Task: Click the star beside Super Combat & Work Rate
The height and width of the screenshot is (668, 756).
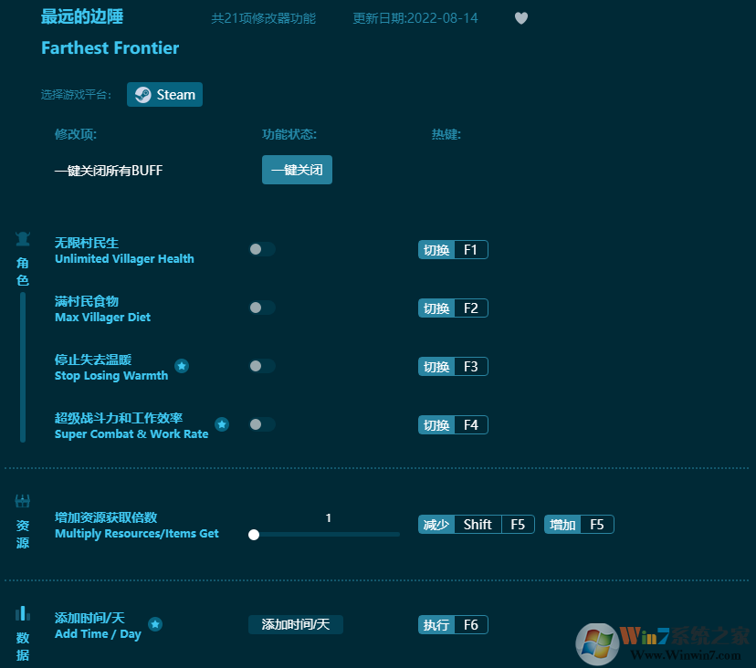Action: coord(221,423)
